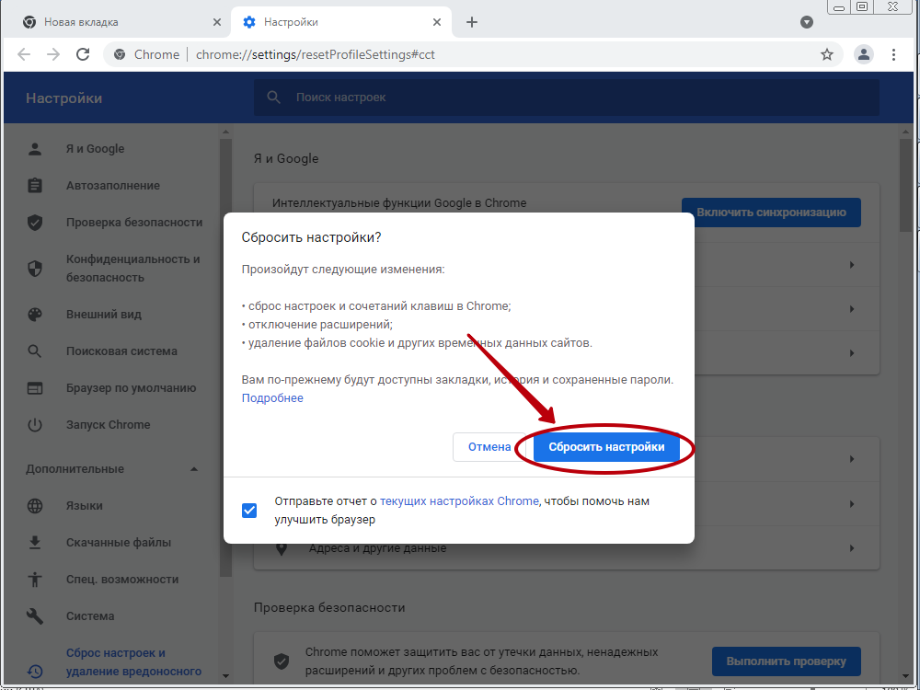The height and width of the screenshot is (690, 920).
Task: Click the search magnifier icon in settings
Action: pyautogui.click(x=273, y=98)
